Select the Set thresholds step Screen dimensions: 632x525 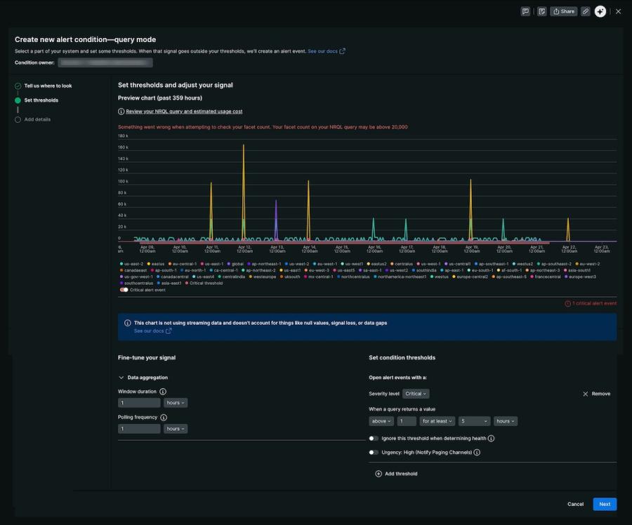pyautogui.click(x=41, y=100)
